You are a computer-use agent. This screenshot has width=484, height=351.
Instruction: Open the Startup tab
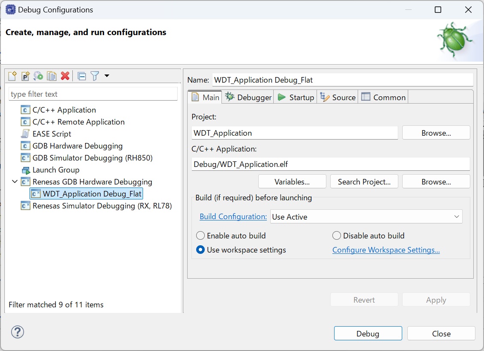(x=296, y=98)
